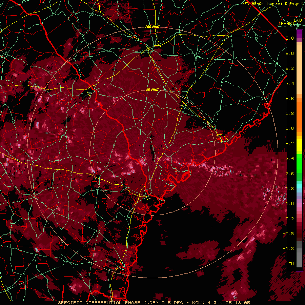Image resolution: width=305 pixels, height=305 pixels.
Task: Click the 8.2 legend value
Action: click(290, 68)
